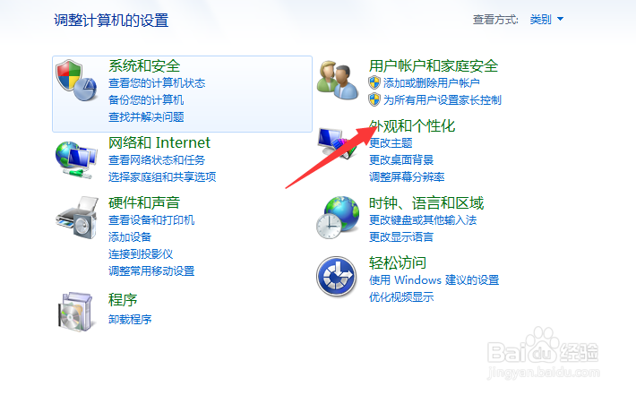The height and width of the screenshot is (395, 636).
Task: Open 调整屏幕分辨率 link
Action: [x=407, y=176]
